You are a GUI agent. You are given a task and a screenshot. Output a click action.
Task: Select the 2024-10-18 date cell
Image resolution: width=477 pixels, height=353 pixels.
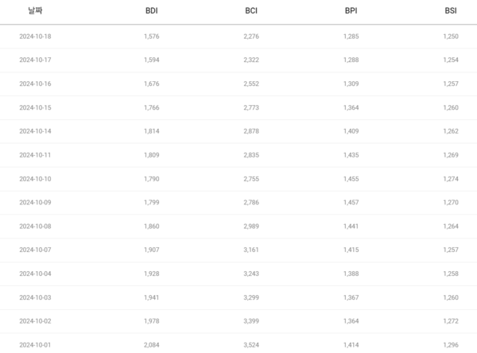click(35, 36)
